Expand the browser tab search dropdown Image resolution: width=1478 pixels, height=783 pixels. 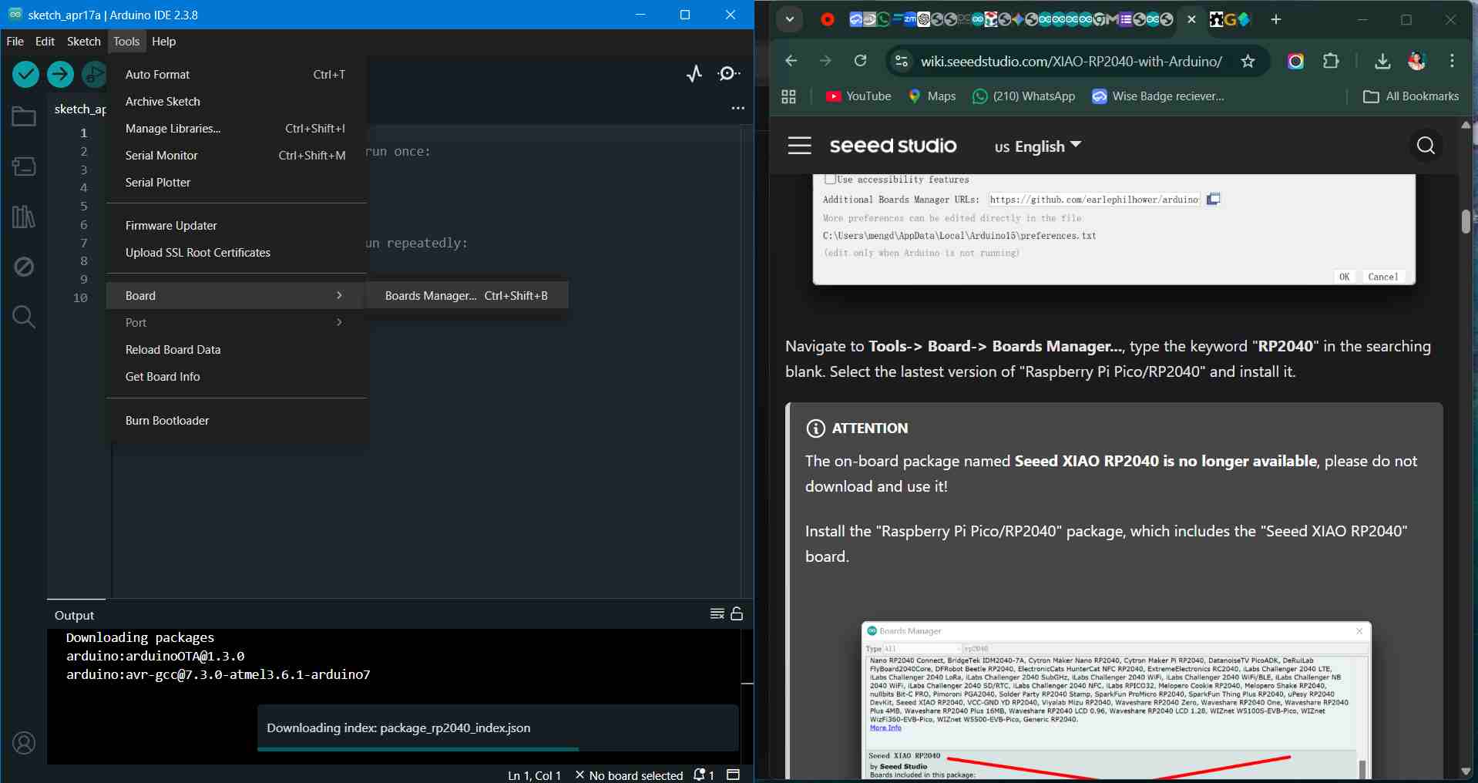(x=790, y=19)
